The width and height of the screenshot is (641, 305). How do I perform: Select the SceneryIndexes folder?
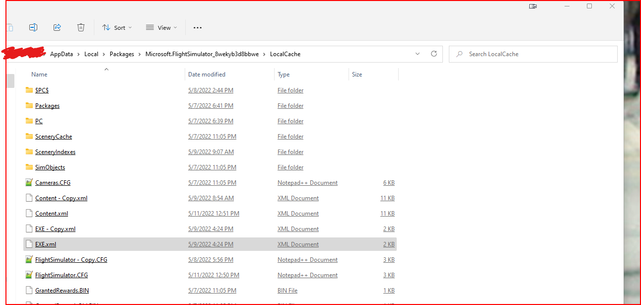point(55,152)
